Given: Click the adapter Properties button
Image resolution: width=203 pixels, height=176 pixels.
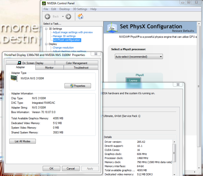Looking at the screenshot, I should pyautogui.click(x=77, y=86).
